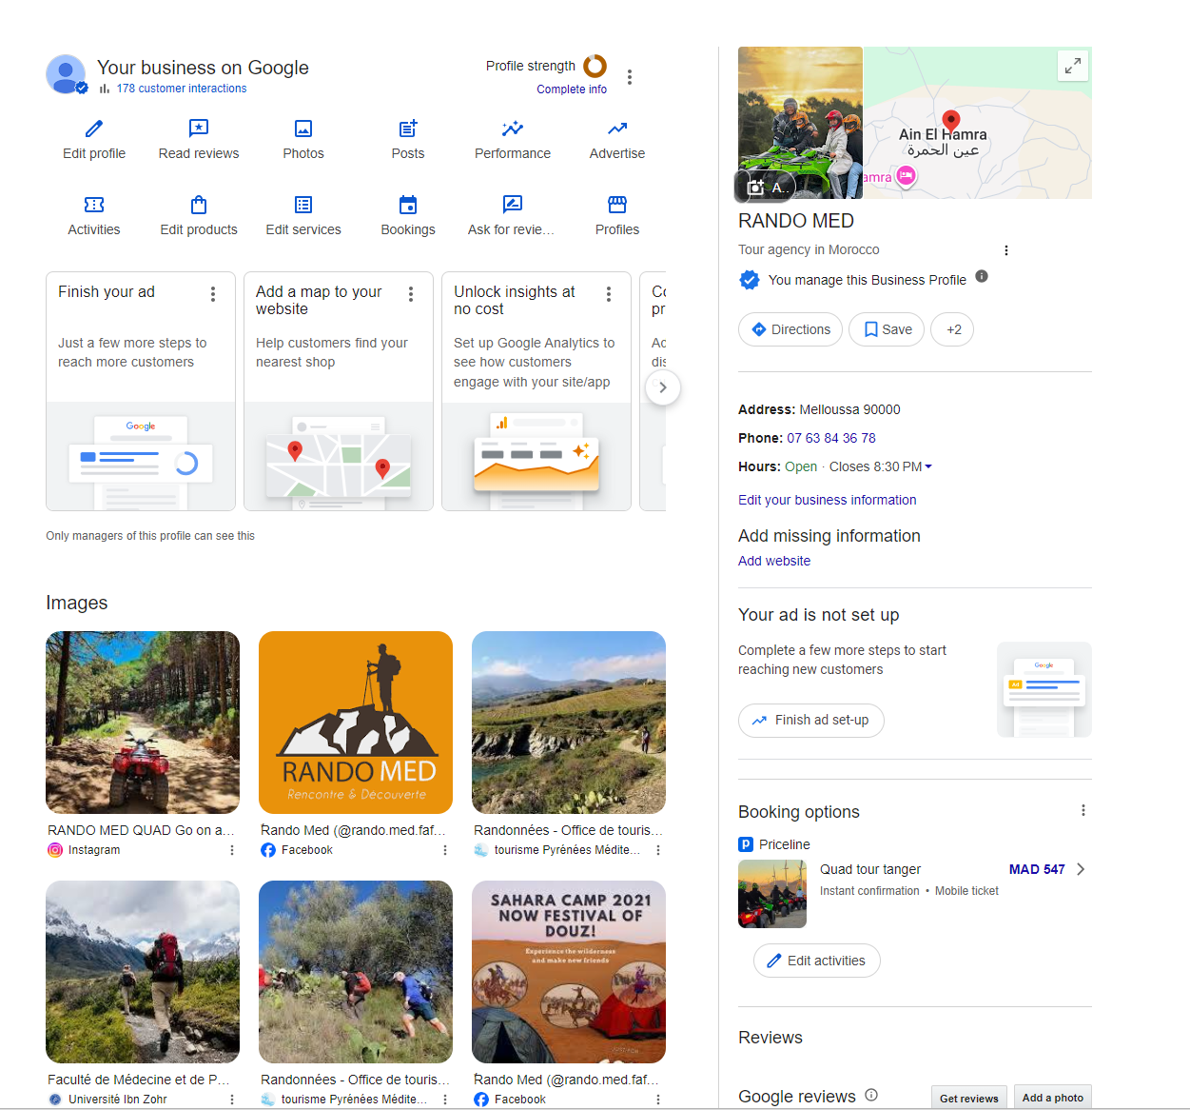Viewport: 1190px width, 1110px height.
Task: Click the Instagram source icon
Action: [55, 850]
